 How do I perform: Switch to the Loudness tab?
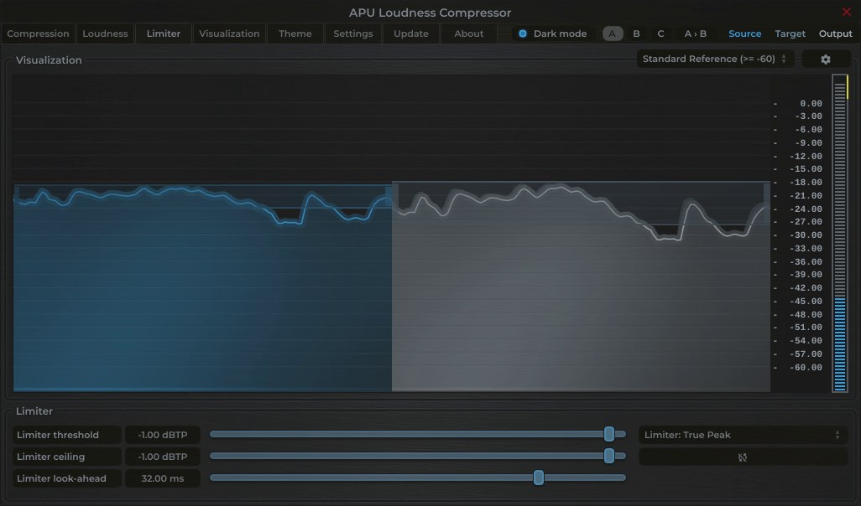click(105, 34)
